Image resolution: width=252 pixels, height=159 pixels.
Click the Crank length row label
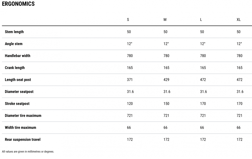(x=15, y=68)
